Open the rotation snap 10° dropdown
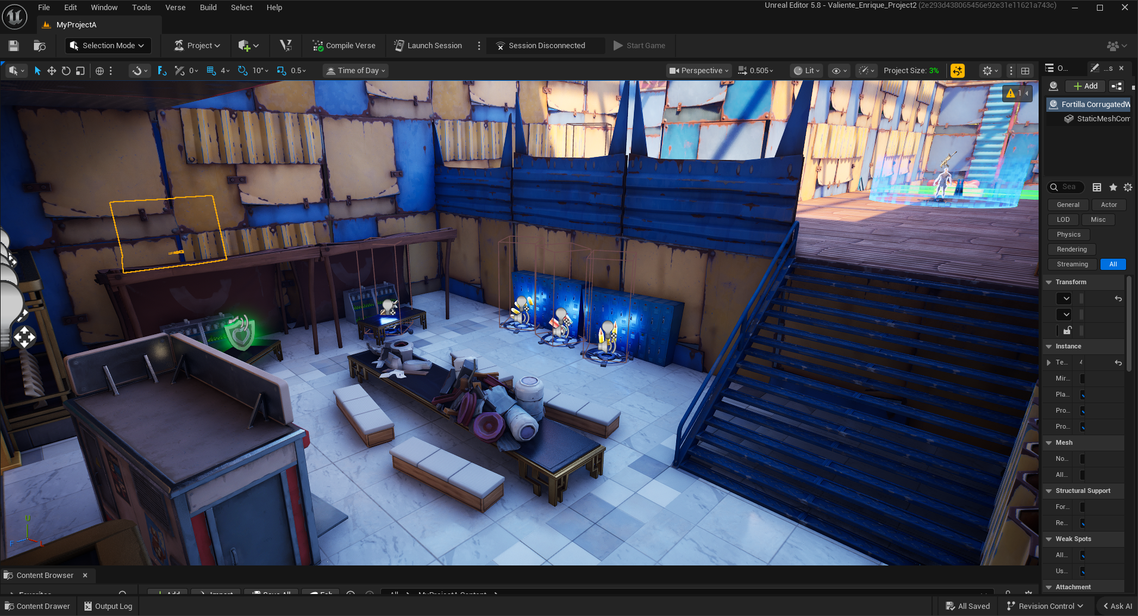1138x616 pixels. tap(261, 71)
